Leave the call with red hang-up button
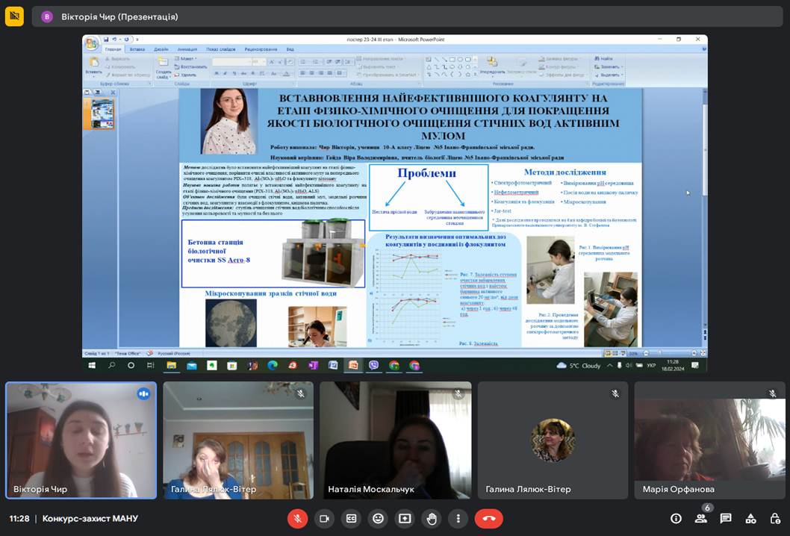 (488, 518)
